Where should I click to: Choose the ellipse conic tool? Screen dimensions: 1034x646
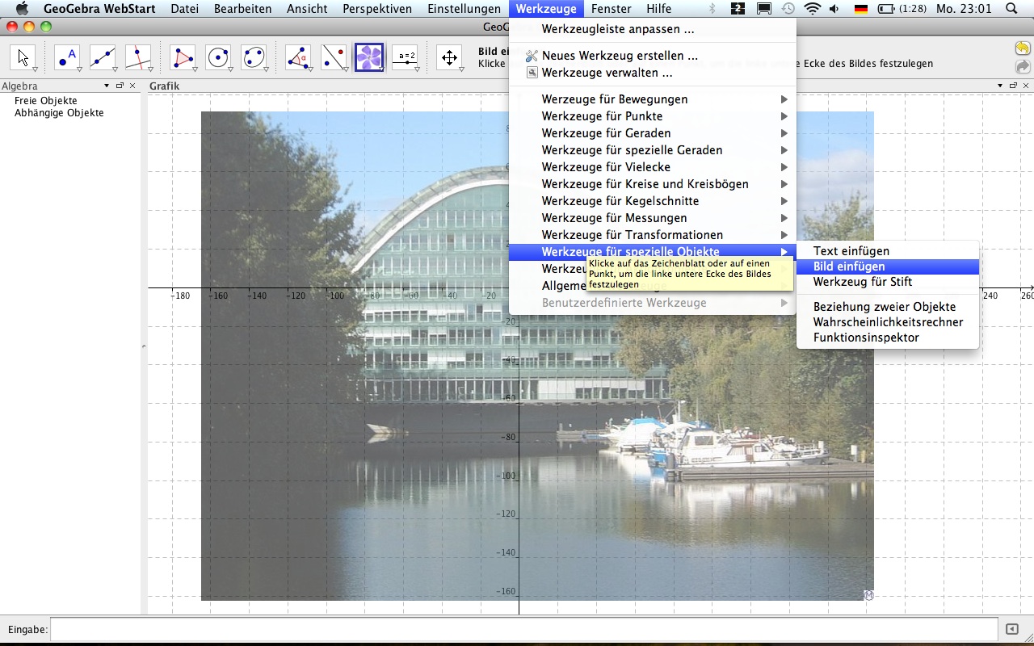pos(254,57)
